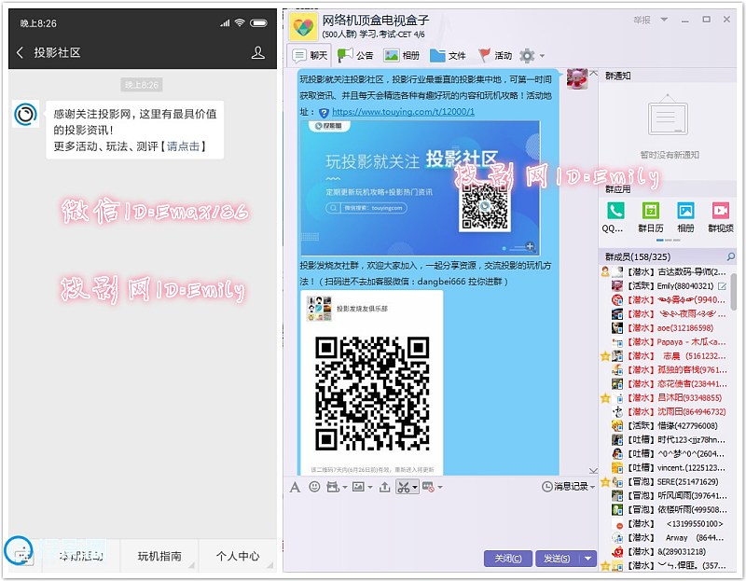Image resolution: width=746 pixels, height=581 pixels.
Task: Tap the 个人中心 menu in WeChat
Action: pos(238,555)
